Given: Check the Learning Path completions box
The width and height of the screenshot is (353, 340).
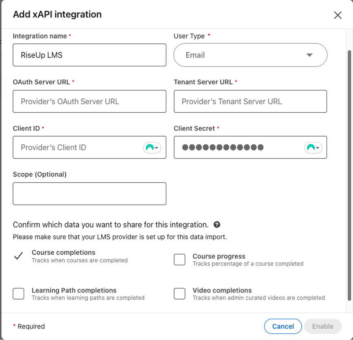Looking at the screenshot, I should coord(18,293).
